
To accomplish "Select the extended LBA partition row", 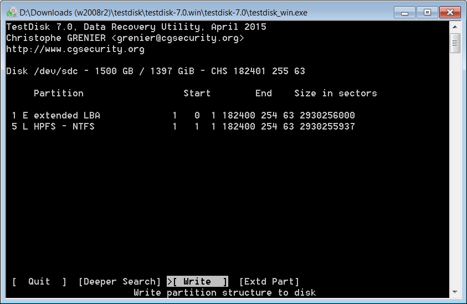I will (x=183, y=115).
